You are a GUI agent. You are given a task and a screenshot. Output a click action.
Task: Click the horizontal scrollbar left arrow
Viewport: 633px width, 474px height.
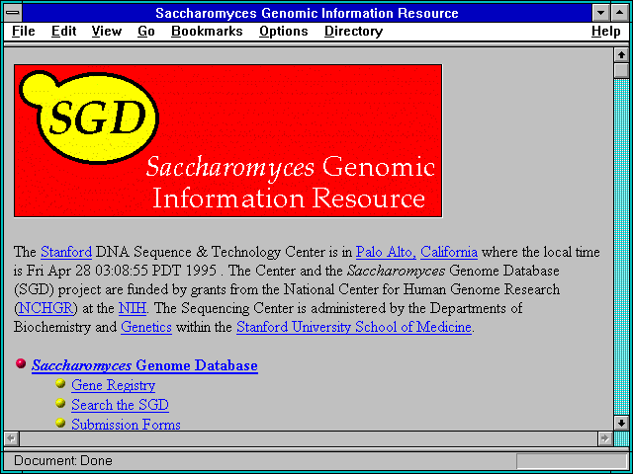[12, 438]
